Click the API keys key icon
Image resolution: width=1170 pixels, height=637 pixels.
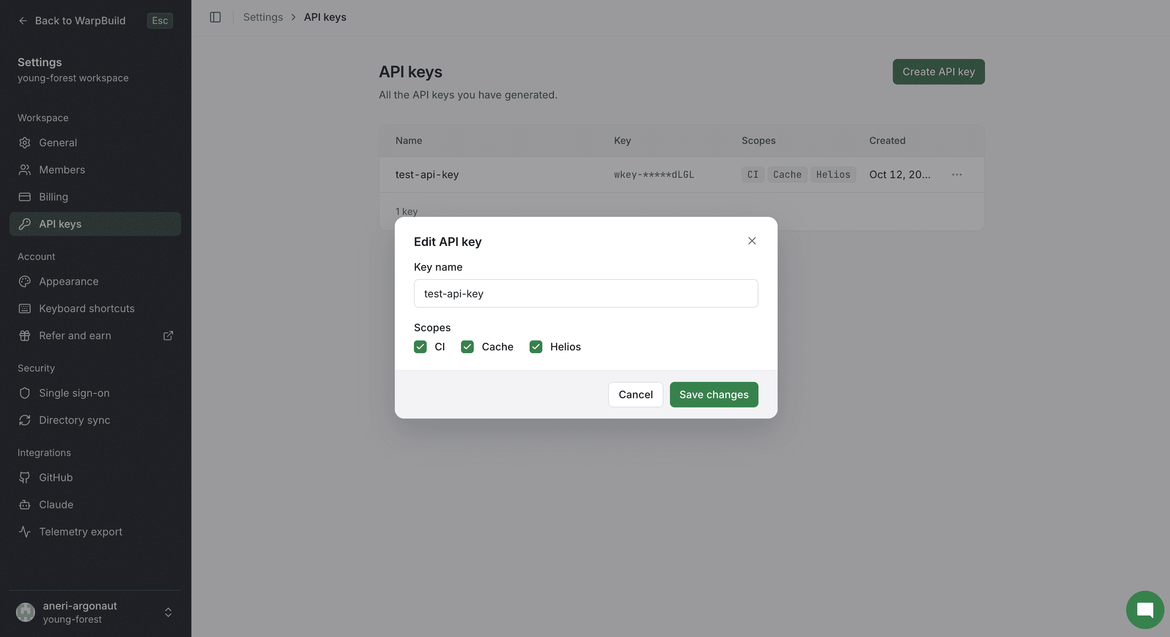click(x=25, y=224)
